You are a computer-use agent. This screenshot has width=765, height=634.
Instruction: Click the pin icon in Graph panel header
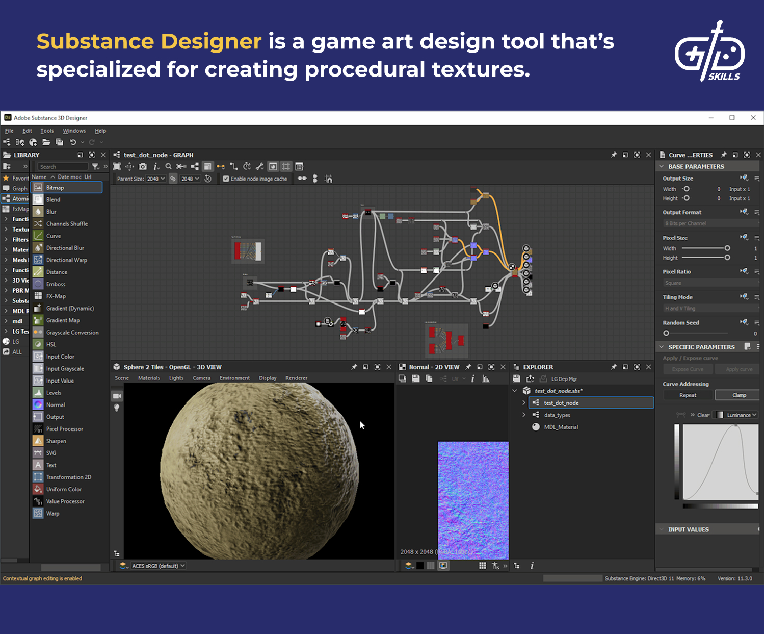(614, 155)
